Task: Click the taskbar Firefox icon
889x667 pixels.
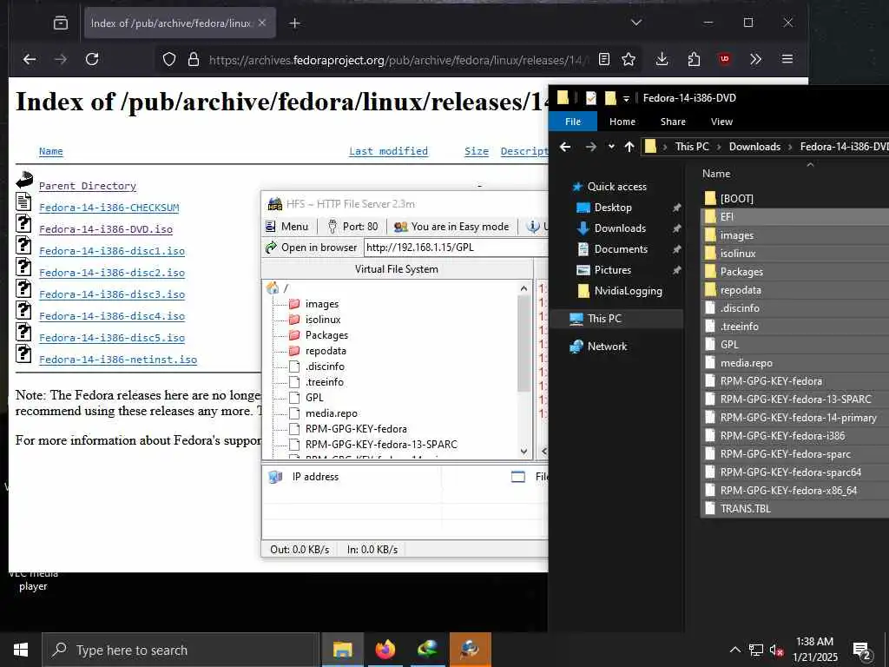Action: [385, 650]
